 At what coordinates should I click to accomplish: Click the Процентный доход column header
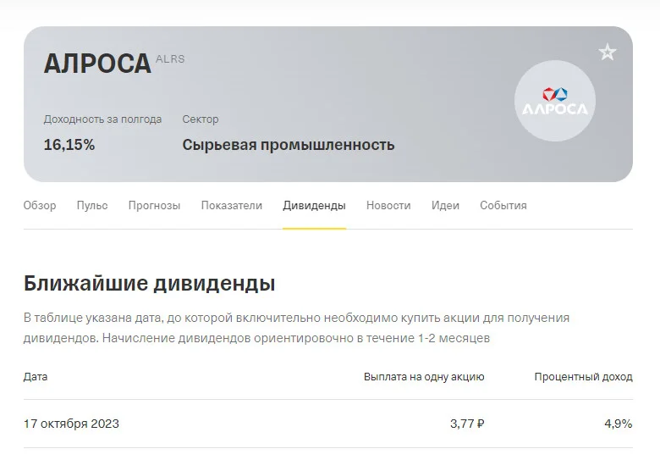pos(583,377)
